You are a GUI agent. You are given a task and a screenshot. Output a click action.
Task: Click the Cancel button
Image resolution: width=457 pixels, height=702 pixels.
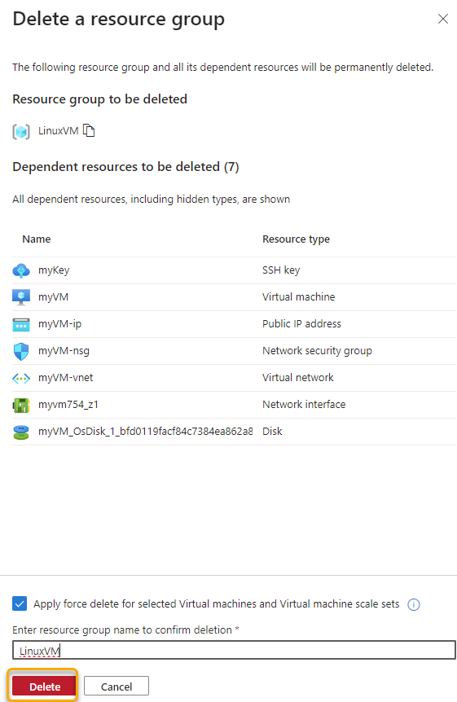point(116,687)
